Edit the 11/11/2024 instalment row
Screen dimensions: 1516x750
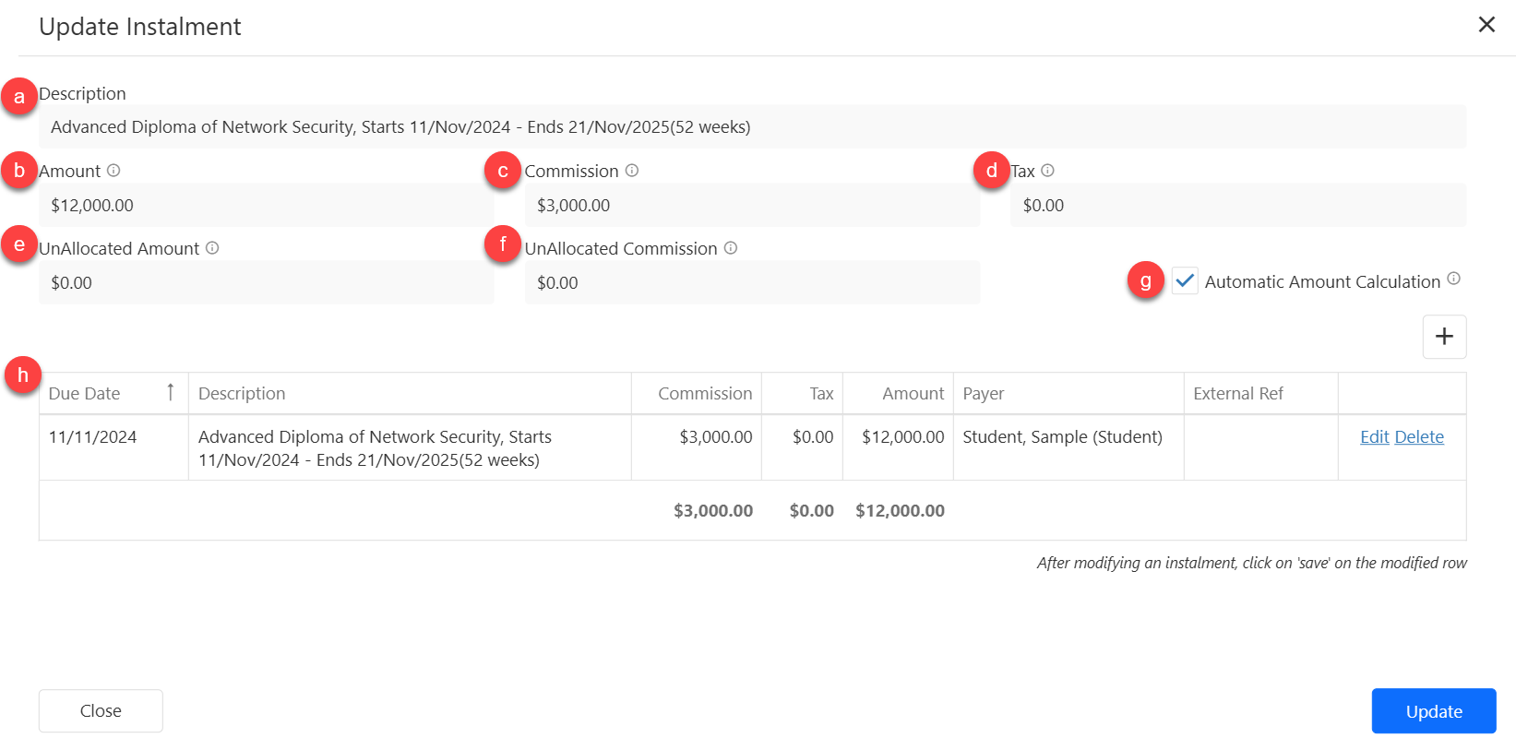pos(1374,437)
